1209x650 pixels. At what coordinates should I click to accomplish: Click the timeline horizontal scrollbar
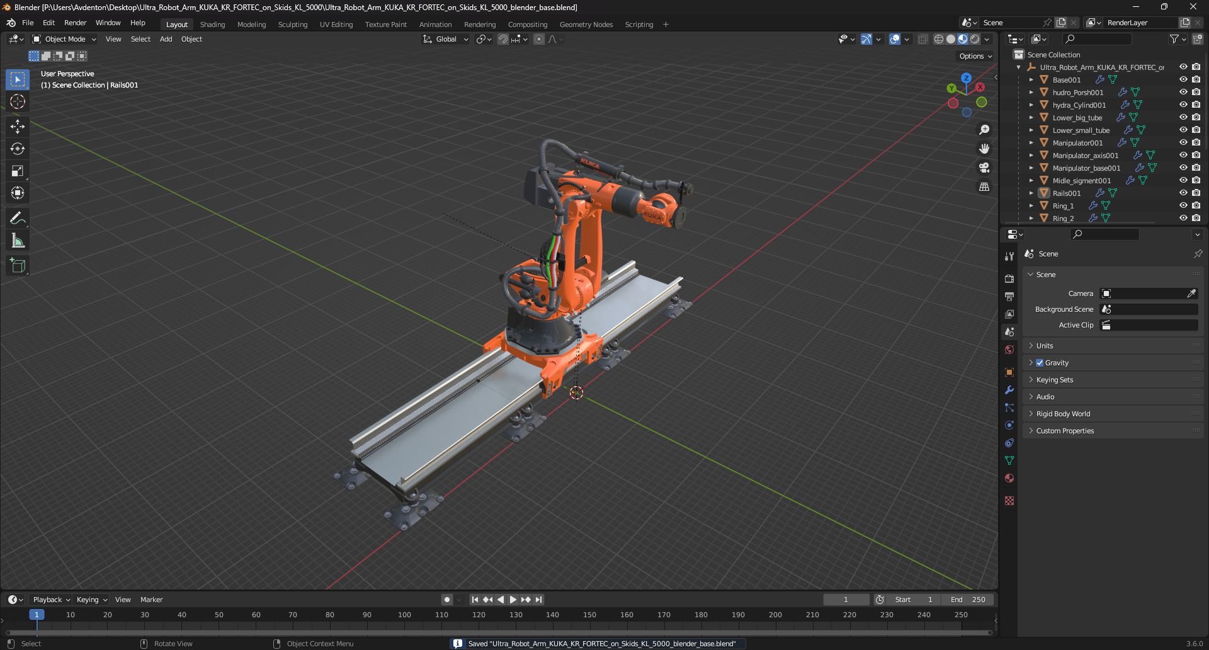499,632
